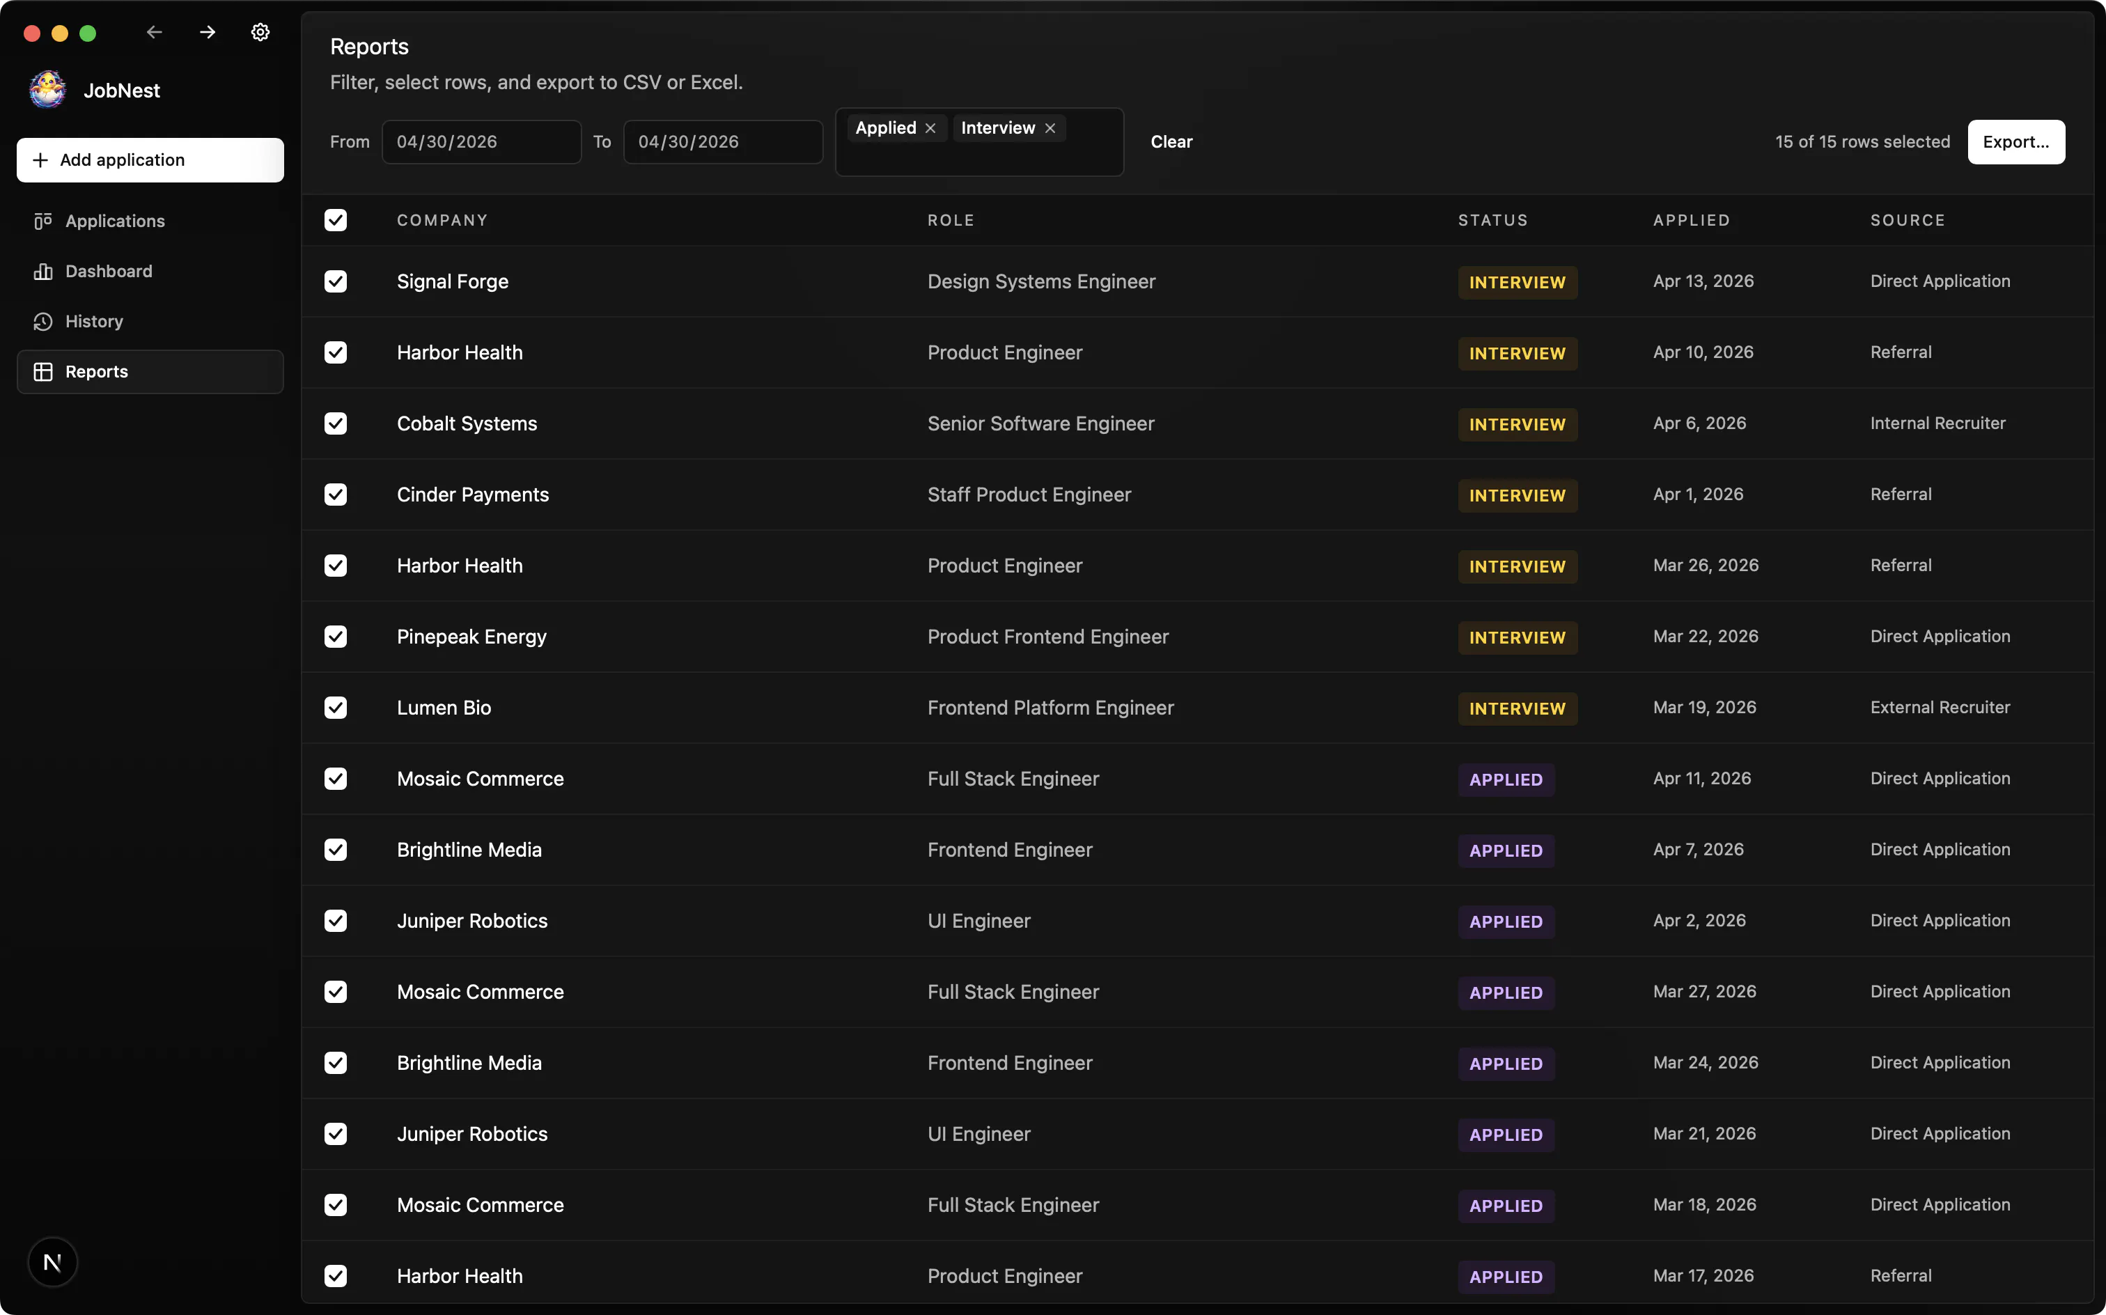Image resolution: width=2106 pixels, height=1315 pixels.
Task: Uncheck the Cobalt Systems row
Action: tap(336, 423)
